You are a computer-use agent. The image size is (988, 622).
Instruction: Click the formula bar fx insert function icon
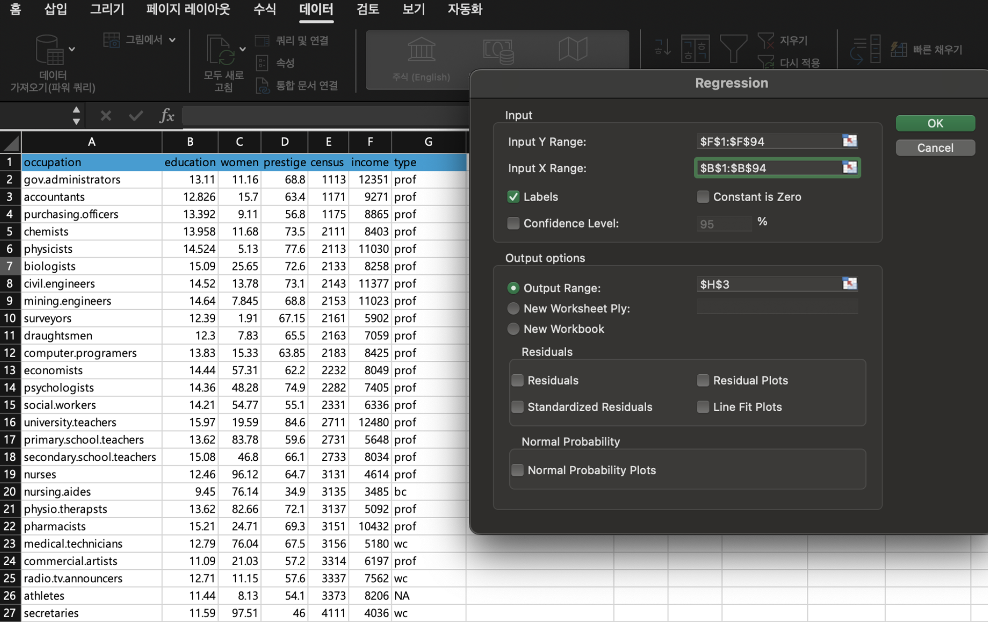166,115
